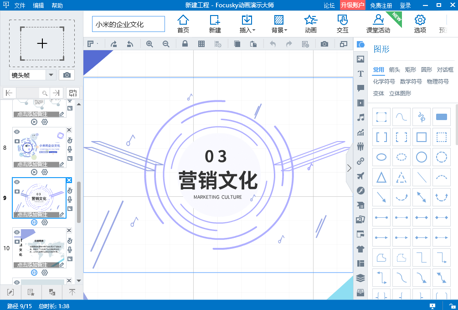Pause playback button under frame 9
Viewport: 458px width, 310px height.
[34, 222]
